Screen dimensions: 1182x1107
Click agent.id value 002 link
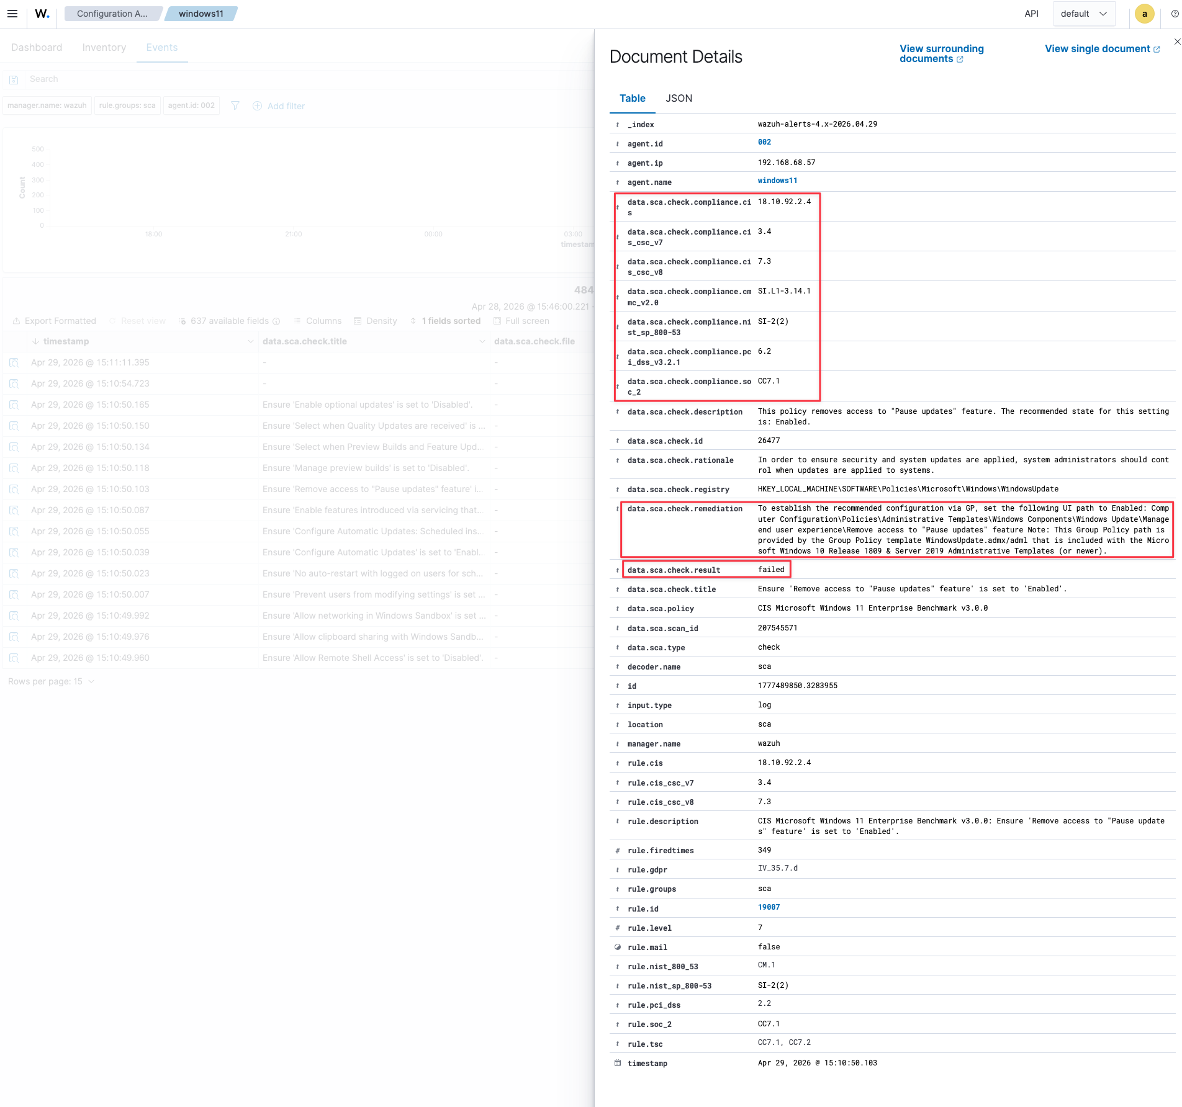coord(764,142)
